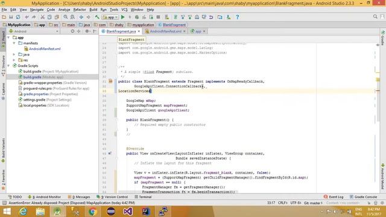
Task: Click the Scroll from Source icon in Project panel
Action: coord(72,31)
